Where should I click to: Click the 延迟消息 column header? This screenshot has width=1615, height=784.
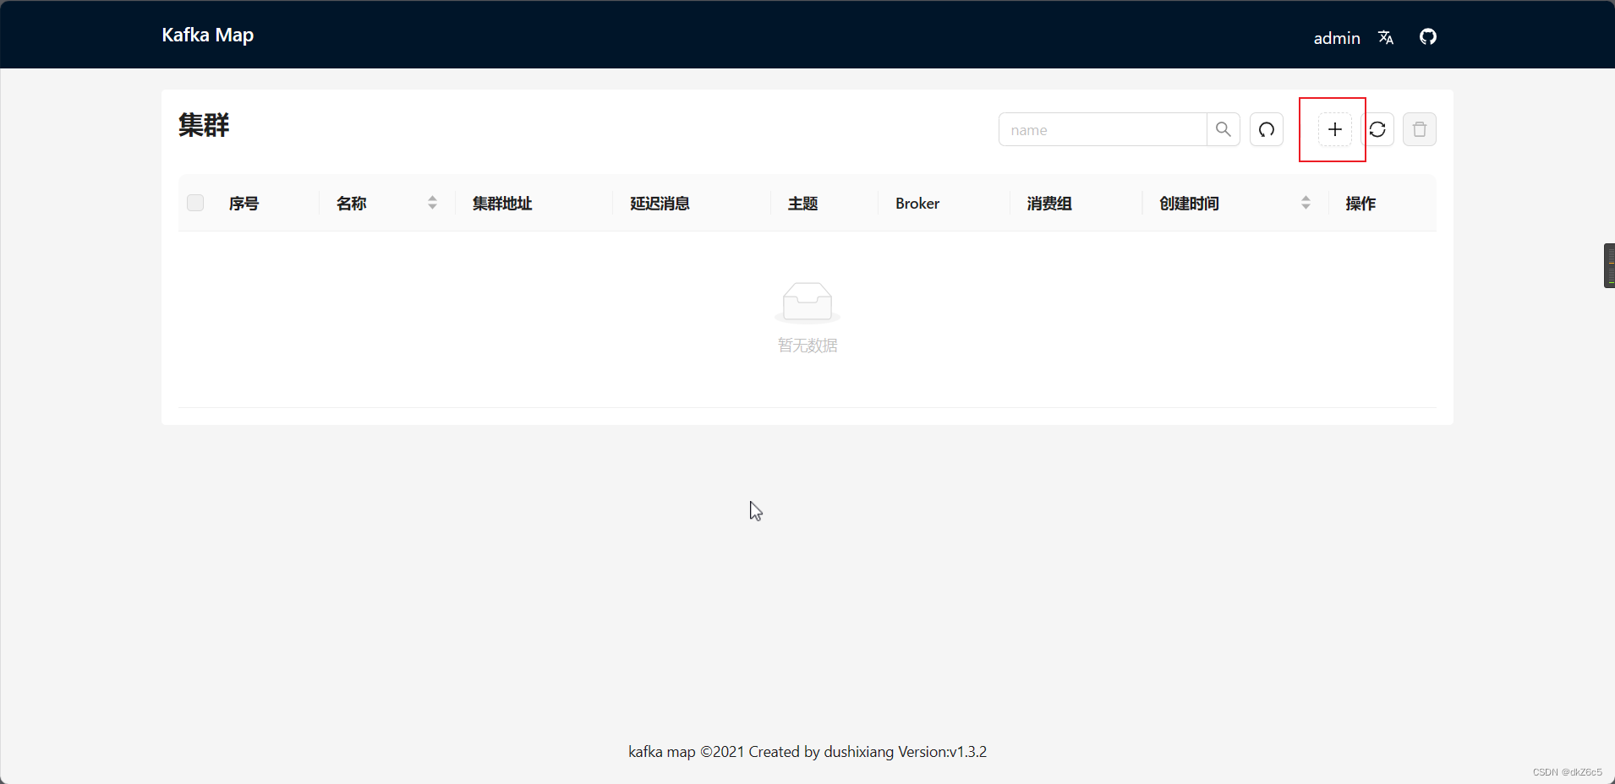[660, 204]
